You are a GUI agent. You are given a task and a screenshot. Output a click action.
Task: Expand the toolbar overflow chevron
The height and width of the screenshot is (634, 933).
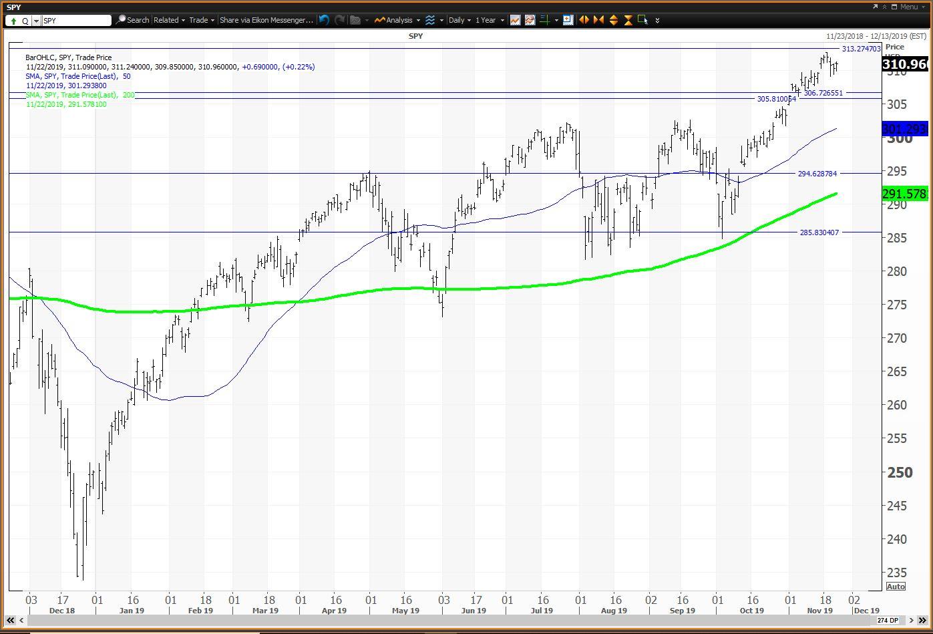click(657, 21)
